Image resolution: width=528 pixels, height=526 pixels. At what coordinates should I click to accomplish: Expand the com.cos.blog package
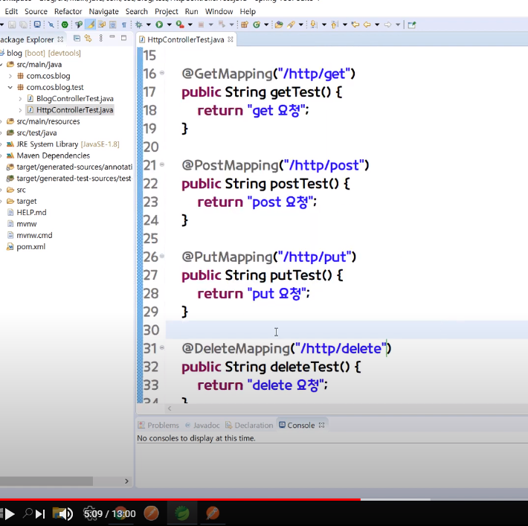[10, 76]
